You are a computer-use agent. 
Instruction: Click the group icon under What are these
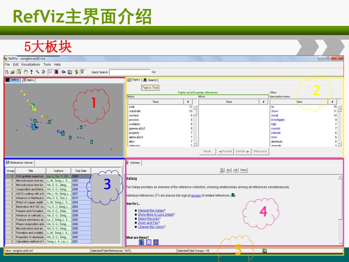pos(141,242)
